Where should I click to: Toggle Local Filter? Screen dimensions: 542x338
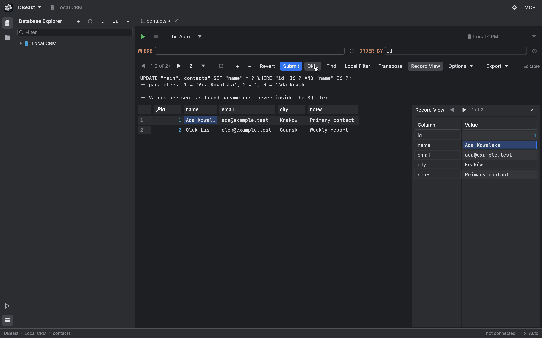click(x=357, y=66)
